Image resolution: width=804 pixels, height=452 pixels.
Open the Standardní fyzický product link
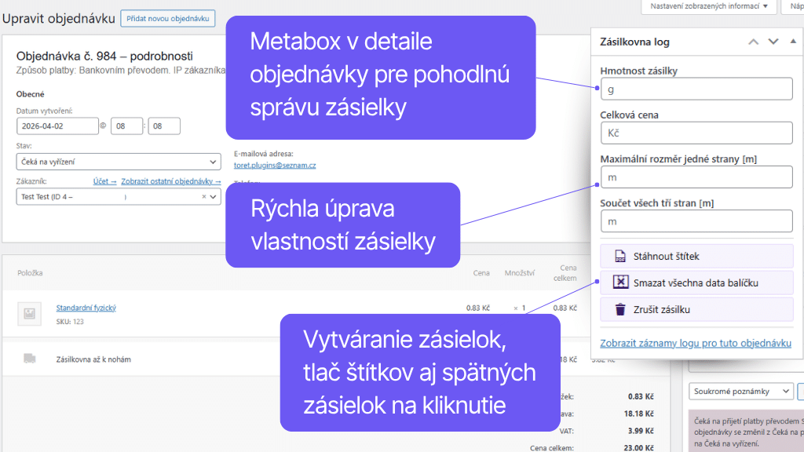[x=86, y=308]
